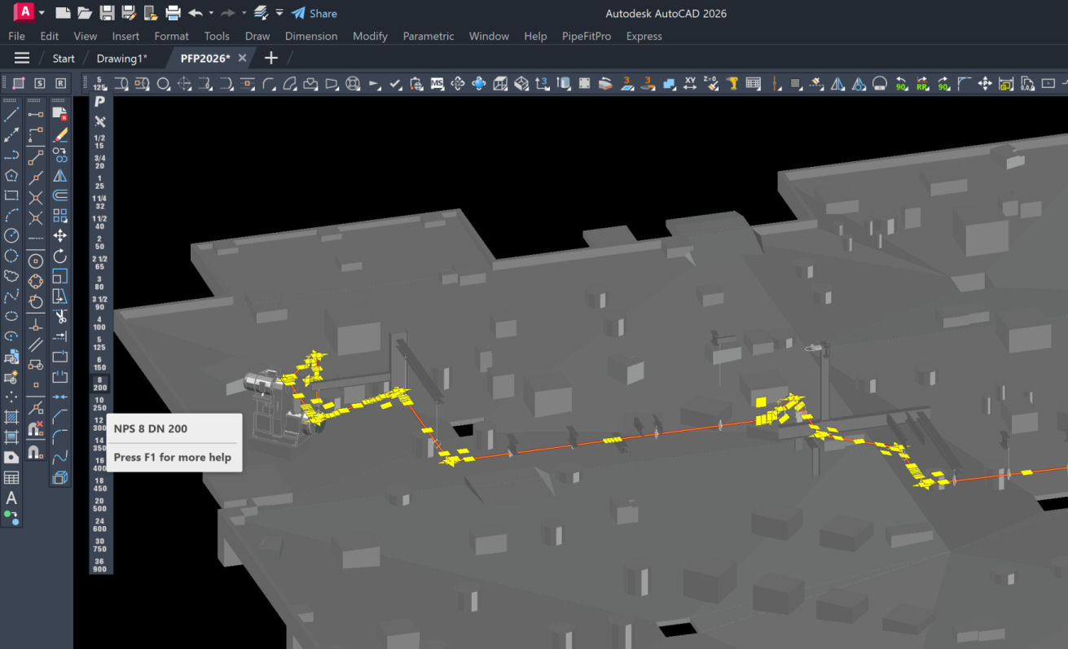Select the Line draw tool
This screenshot has height=649, width=1068.
click(11, 116)
